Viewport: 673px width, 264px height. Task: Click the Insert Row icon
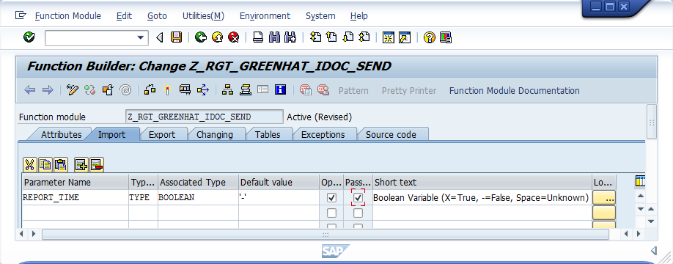click(x=81, y=164)
